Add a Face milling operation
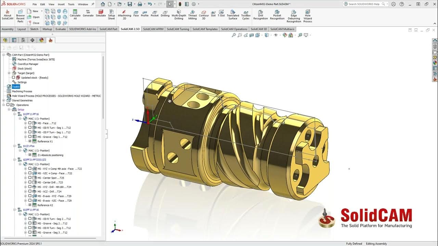The image size is (438, 246). 136,14
